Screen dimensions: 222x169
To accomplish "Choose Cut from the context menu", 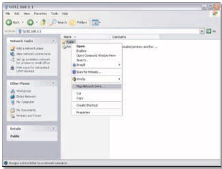I will (97, 93).
